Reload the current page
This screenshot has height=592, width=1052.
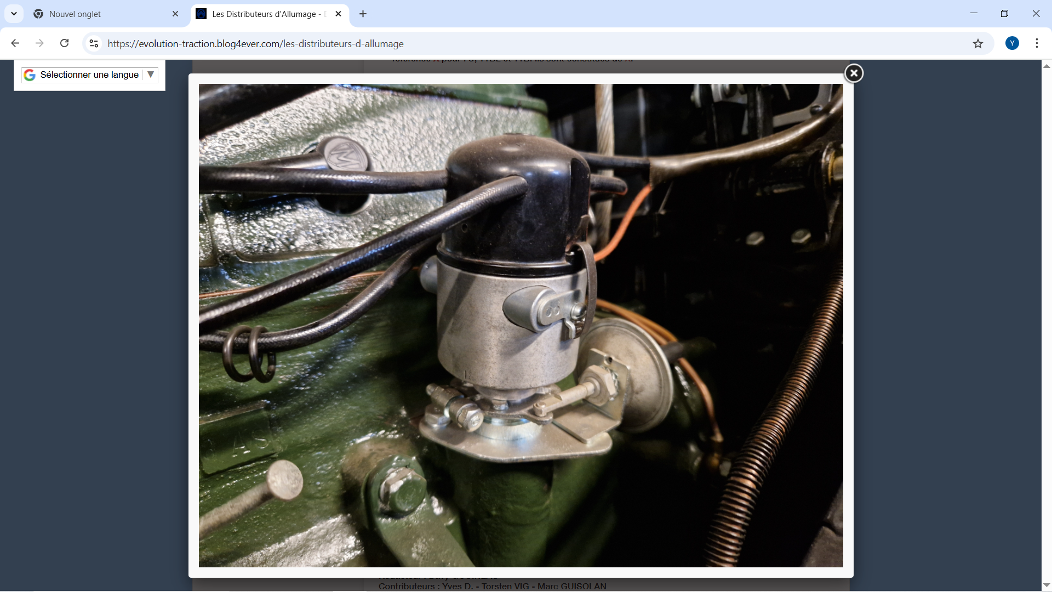point(64,43)
